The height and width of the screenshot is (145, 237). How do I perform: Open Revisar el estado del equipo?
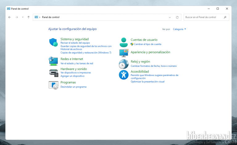pyautogui.click(x=75, y=43)
